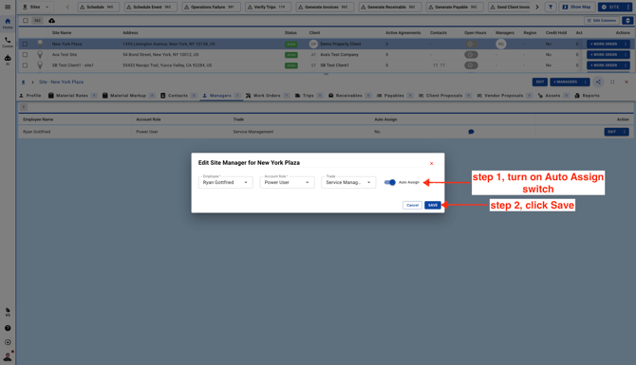Screen dimensions: 636x365
Task: Click the RG manager avatar
Action: coord(501,44)
